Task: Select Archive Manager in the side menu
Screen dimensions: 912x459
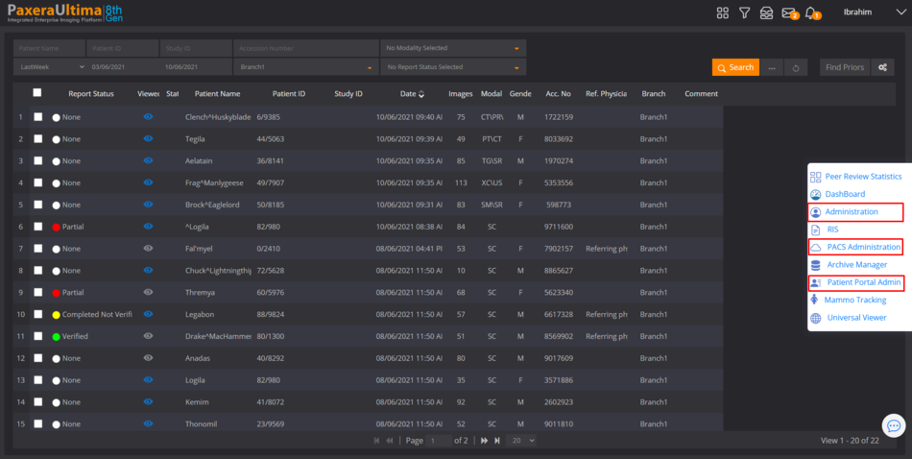Action: point(857,265)
